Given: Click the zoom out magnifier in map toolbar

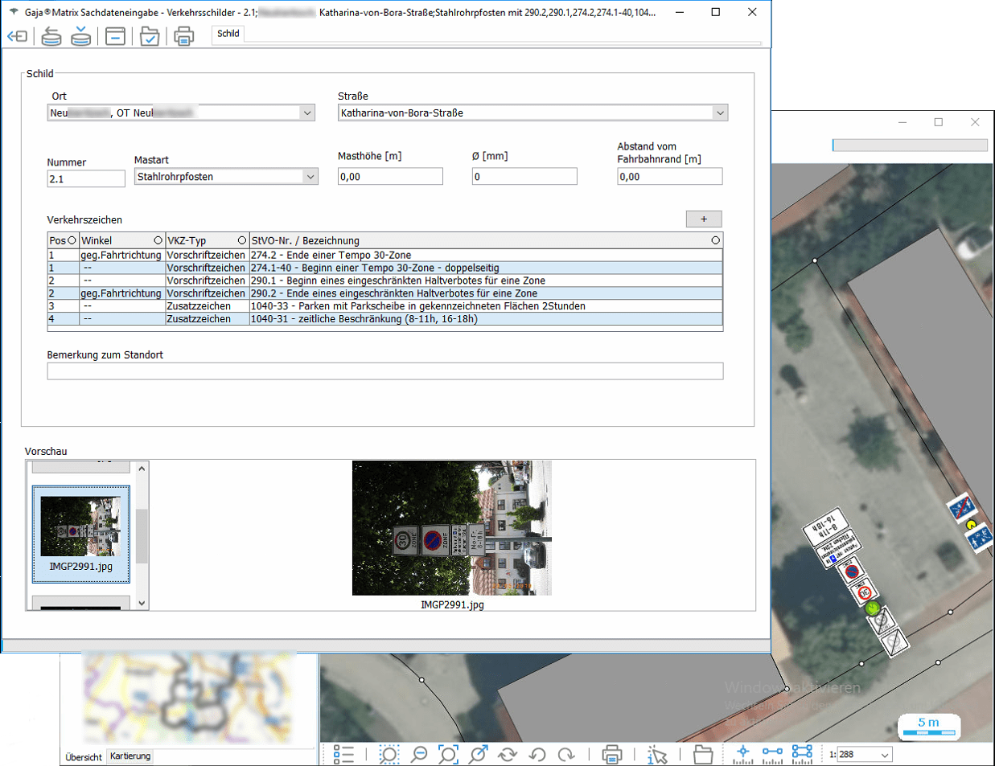Looking at the screenshot, I should click(419, 754).
